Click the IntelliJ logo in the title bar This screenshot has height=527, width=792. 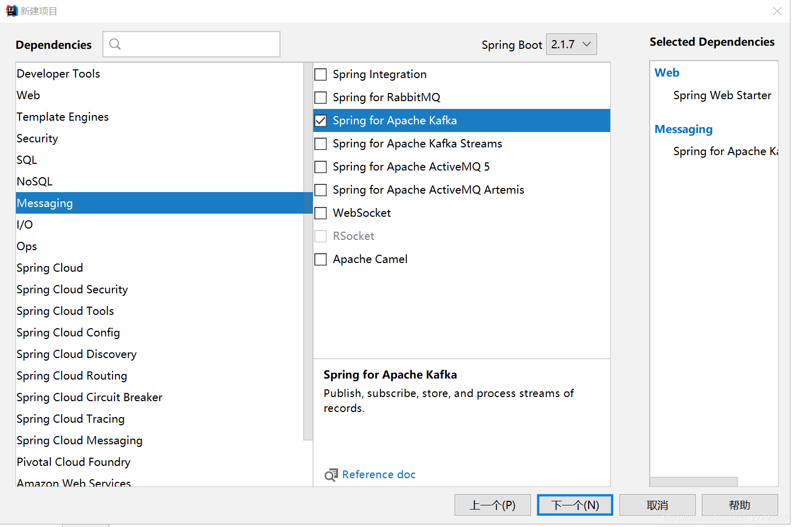11,11
